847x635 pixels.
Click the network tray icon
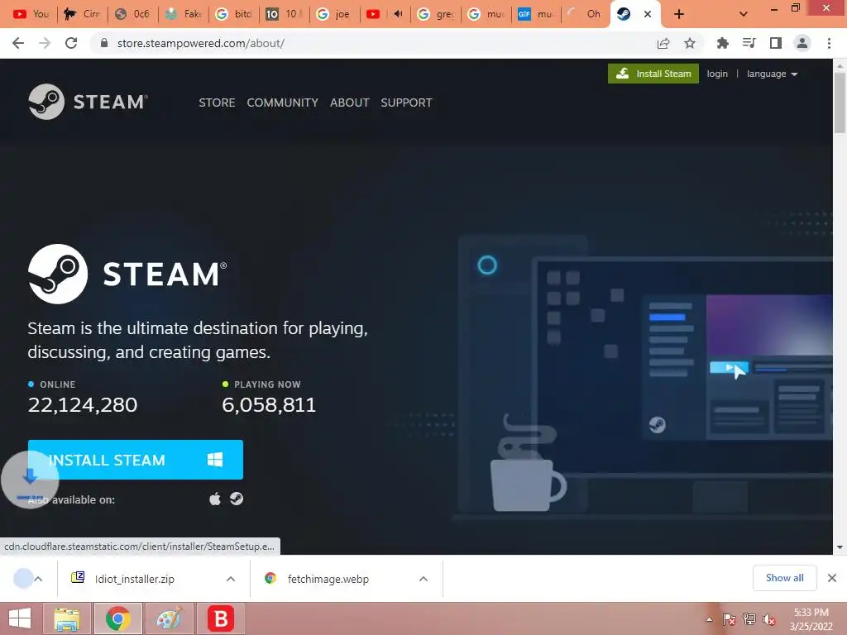749,619
